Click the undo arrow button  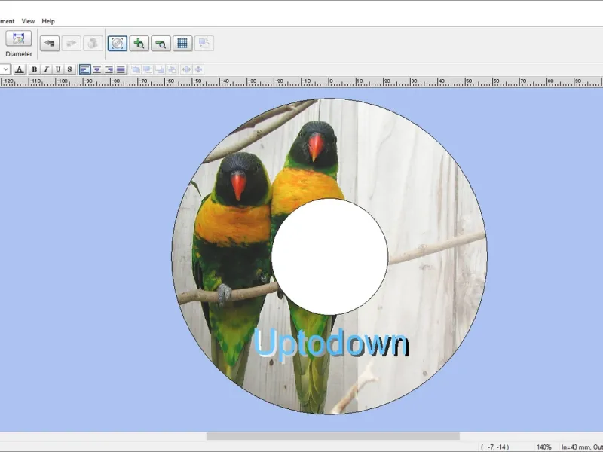click(x=50, y=43)
